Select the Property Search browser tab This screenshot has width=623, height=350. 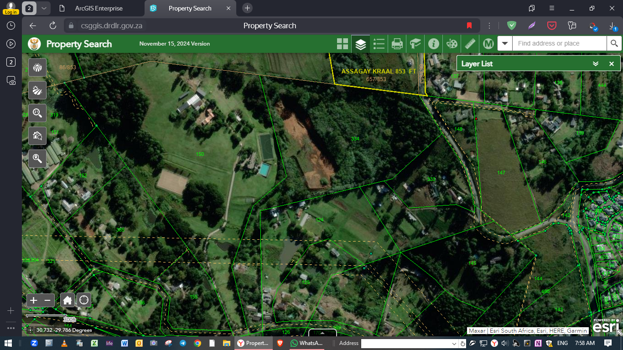[x=190, y=8]
